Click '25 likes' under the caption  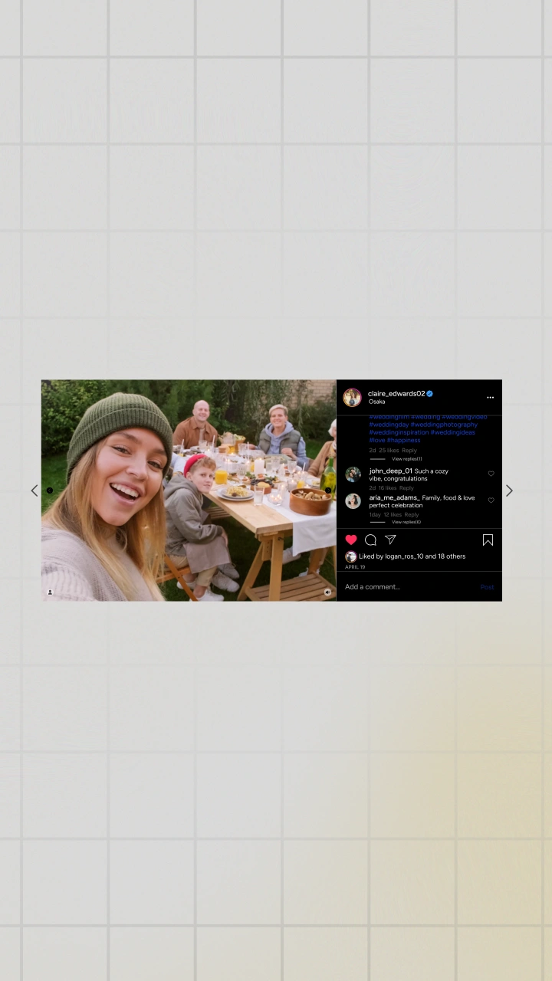click(389, 451)
